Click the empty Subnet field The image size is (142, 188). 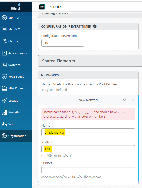click(x=88, y=170)
